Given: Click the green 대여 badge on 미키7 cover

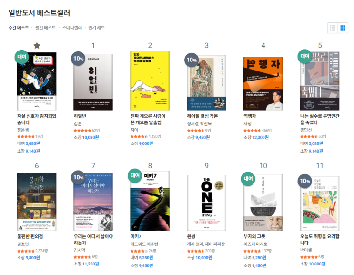Looking at the screenshot, I should [x=135, y=175].
